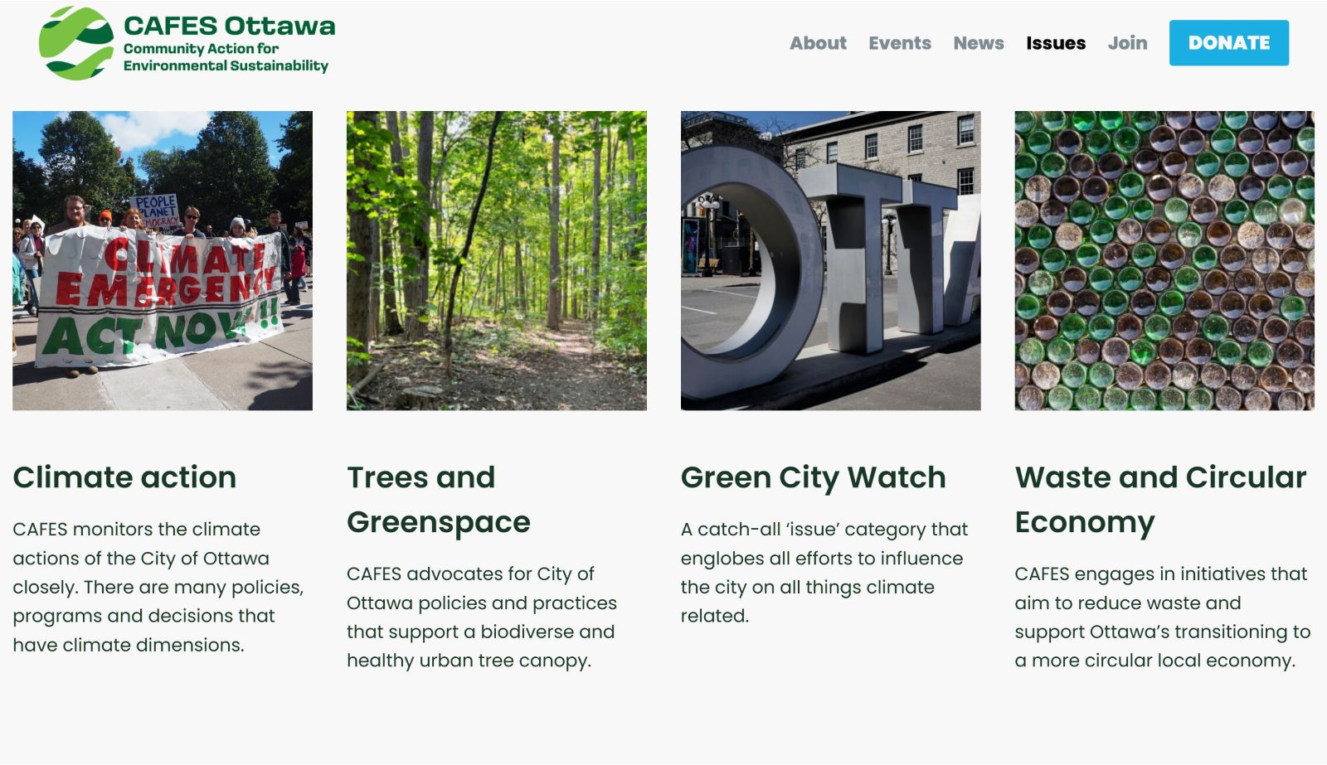Select the Issues navigation item

coord(1056,43)
